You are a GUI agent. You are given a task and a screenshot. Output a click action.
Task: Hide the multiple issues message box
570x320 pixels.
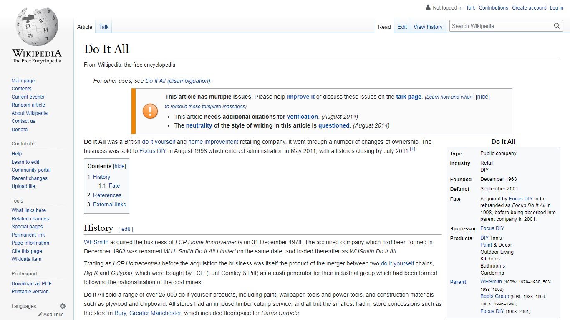[x=483, y=97]
